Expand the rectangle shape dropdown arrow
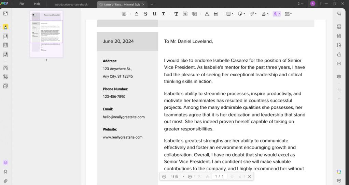This screenshot has height=185, width=349. point(233,14)
